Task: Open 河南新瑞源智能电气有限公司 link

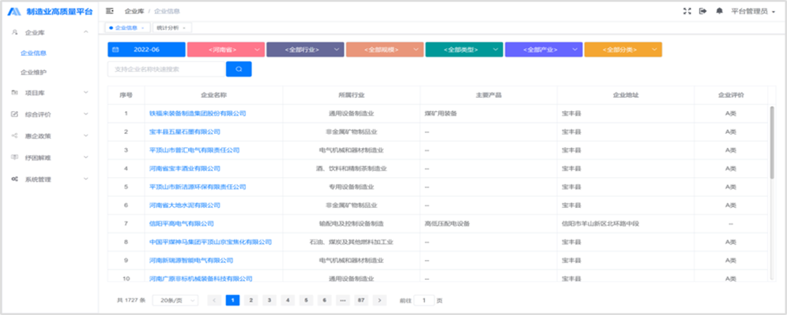Action: point(191,261)
